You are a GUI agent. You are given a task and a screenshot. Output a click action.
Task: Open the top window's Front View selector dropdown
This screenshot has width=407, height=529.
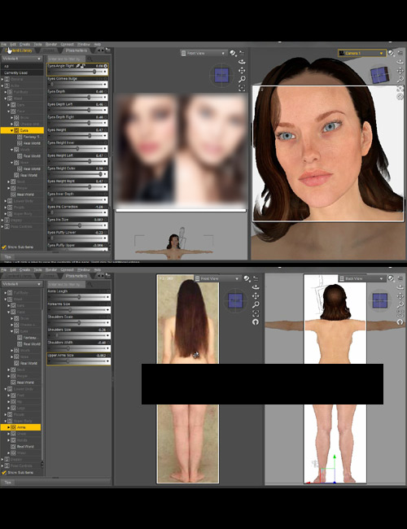click(x=203, y=53)
